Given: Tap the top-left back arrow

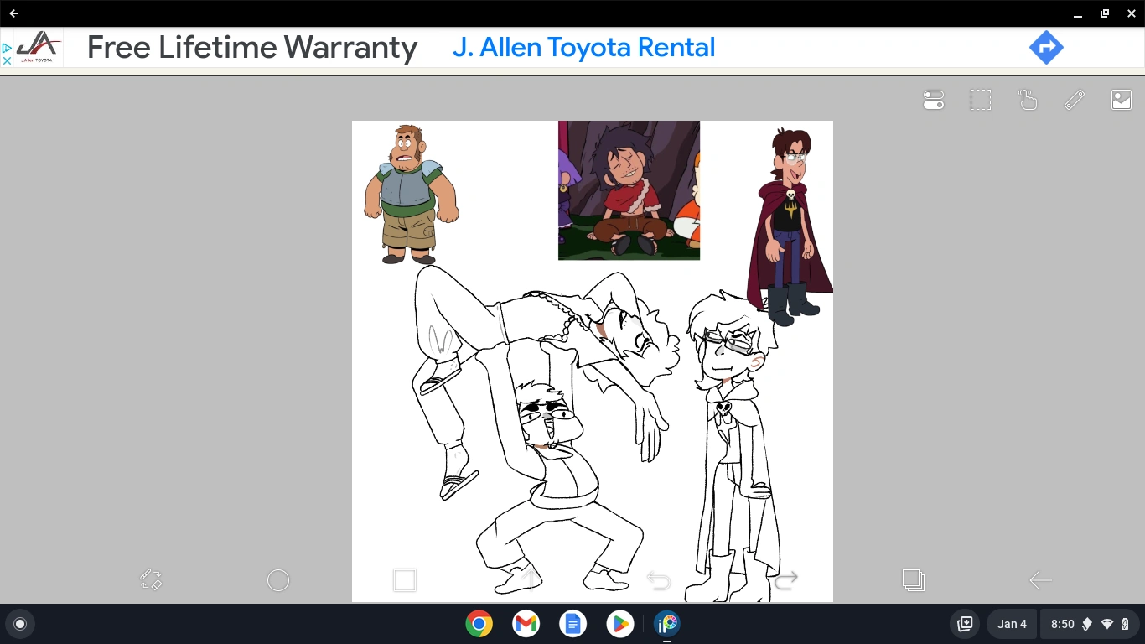Looking at the screenshot, I should (x=13, y=13).
